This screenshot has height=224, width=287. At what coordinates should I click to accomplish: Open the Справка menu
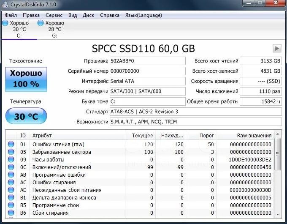110,15
